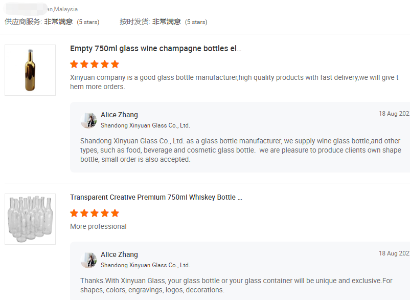Click the More professional review text
The width and height of the screenshot is (410, 300).
pyautogui.click(x=98, y=226)
